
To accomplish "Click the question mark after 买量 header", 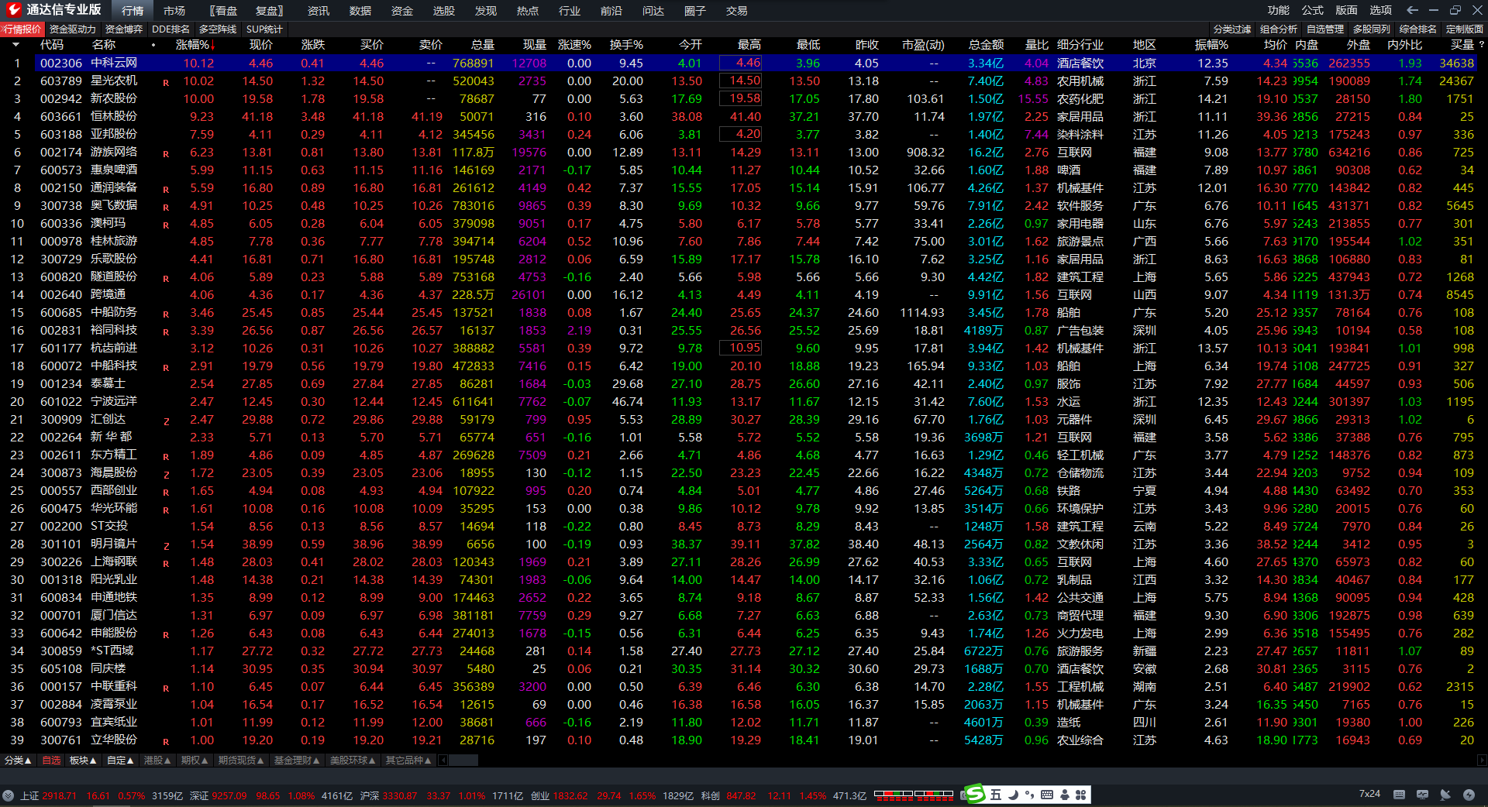I will pos(1482,45).
